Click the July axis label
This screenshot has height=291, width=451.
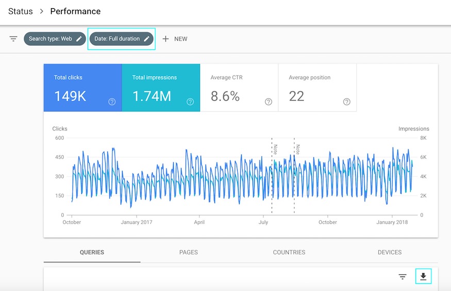263,222
